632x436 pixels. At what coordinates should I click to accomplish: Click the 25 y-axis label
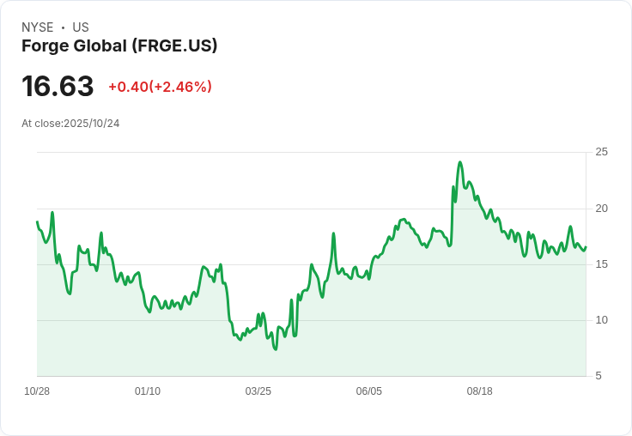(602, 152)
